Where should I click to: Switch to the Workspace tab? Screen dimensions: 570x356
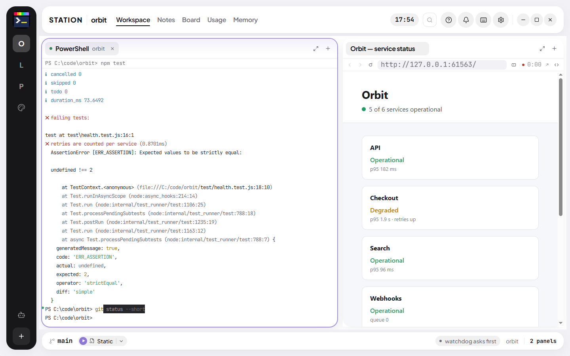coord(133,20)
